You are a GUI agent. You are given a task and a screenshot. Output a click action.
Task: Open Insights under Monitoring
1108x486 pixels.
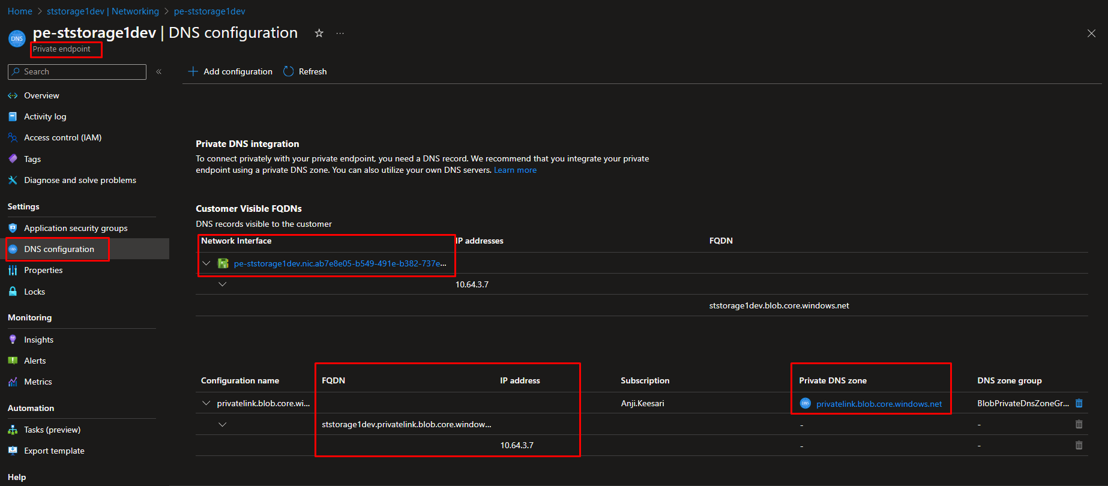tap(38, 340)
